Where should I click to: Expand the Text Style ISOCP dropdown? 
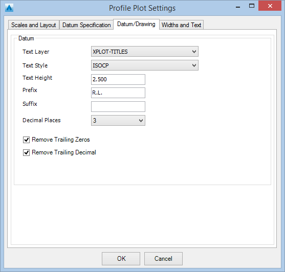click(x=145, y=65)
